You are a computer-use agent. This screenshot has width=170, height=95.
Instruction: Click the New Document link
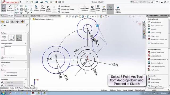(x=156, y=22)
